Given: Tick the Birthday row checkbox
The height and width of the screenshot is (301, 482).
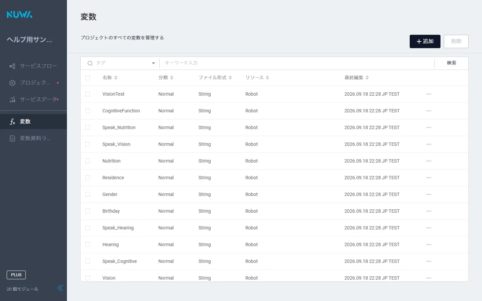Looking at the screenshot, I should click(x=88, y=211).
